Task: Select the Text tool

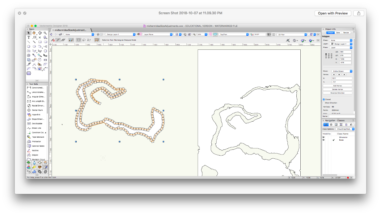Action: pos(29,37)
